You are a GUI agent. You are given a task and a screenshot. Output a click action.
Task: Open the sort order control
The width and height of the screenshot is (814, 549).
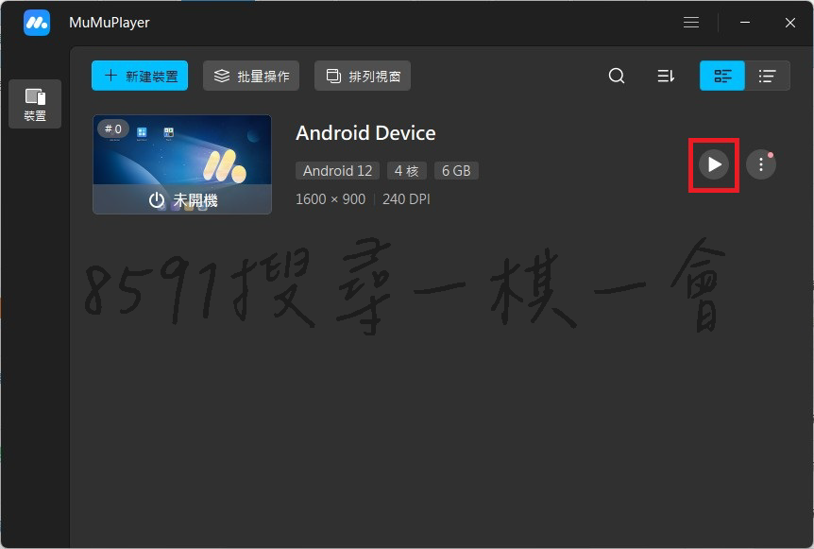point(666,76)
